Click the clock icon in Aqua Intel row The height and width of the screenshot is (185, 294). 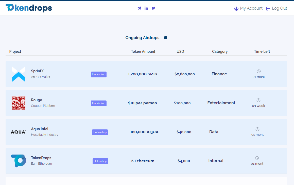[257, 129]
